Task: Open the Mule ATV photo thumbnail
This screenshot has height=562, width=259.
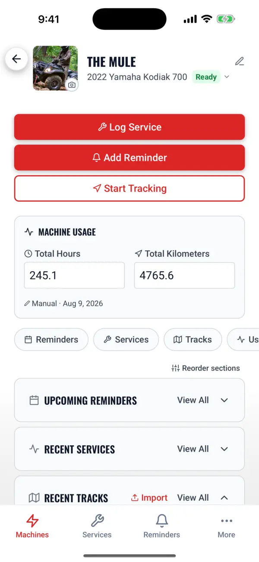Action: 55,68
